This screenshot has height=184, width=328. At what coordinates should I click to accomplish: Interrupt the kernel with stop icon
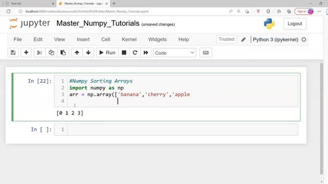coord(124,53)
